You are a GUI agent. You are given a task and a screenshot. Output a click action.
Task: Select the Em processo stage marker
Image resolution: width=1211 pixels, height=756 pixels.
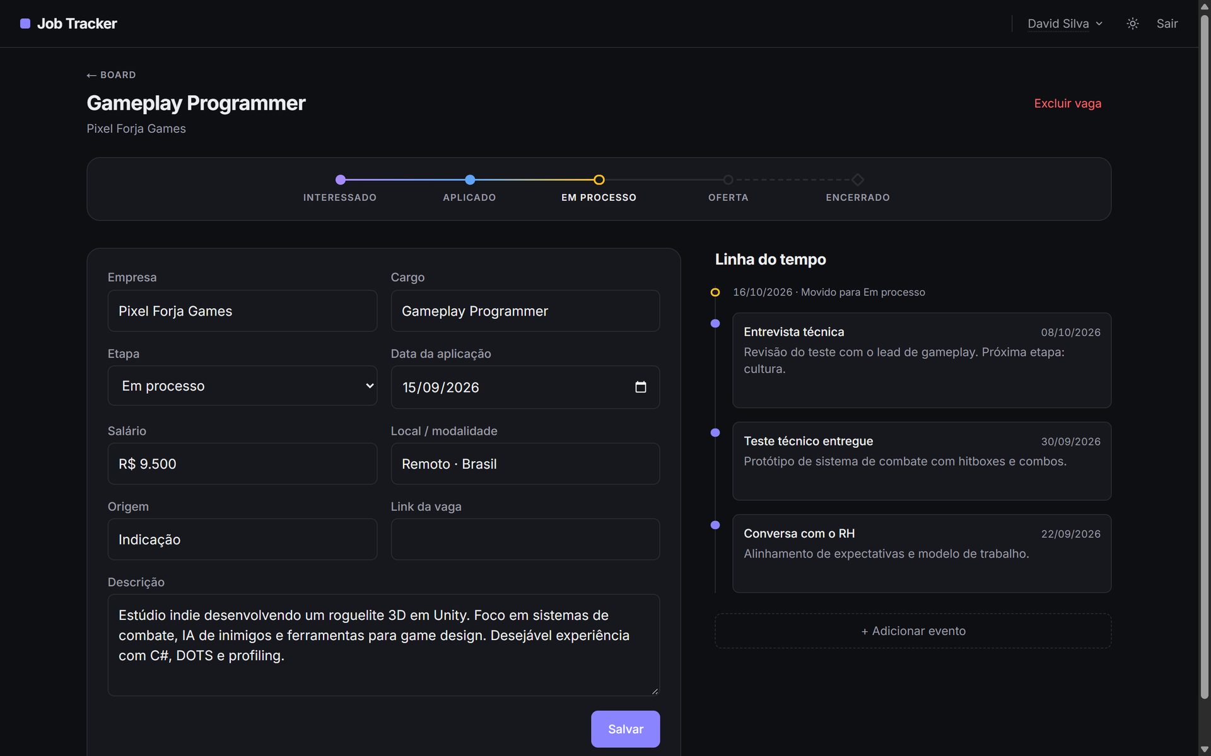click(x=599, y=180)
